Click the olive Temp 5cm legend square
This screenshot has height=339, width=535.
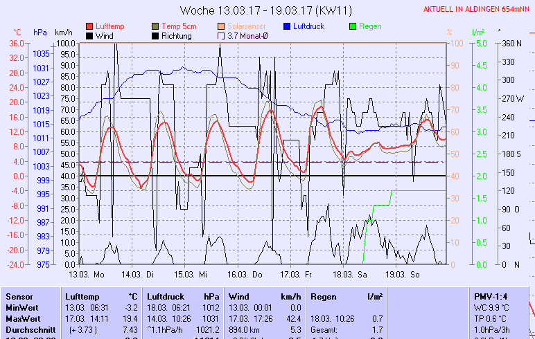(155, 26)
